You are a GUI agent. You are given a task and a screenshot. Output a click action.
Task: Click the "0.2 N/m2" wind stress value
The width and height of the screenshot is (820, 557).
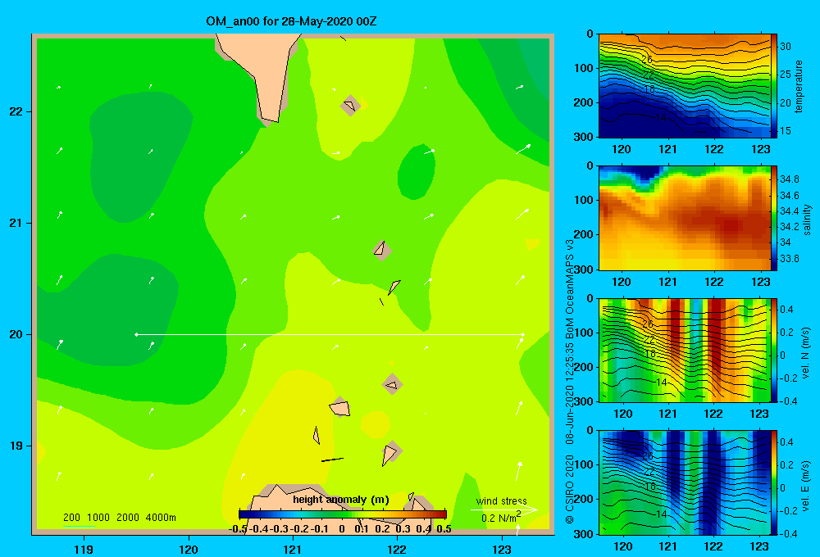tap(501, 518)
